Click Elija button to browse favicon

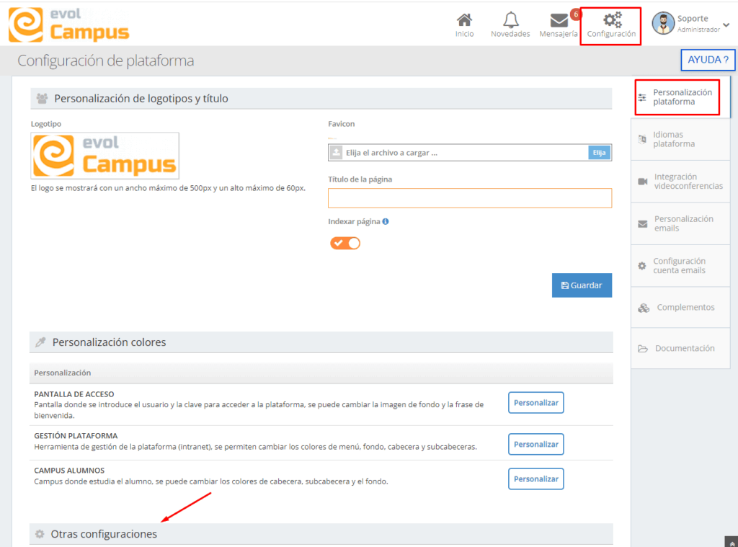point(599,152)
